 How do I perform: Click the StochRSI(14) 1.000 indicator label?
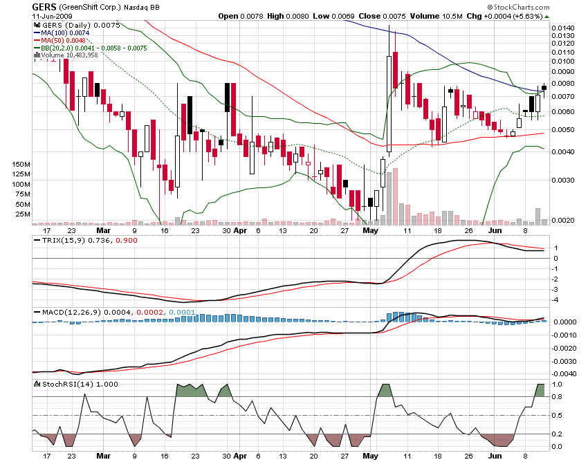coord(80,384)
